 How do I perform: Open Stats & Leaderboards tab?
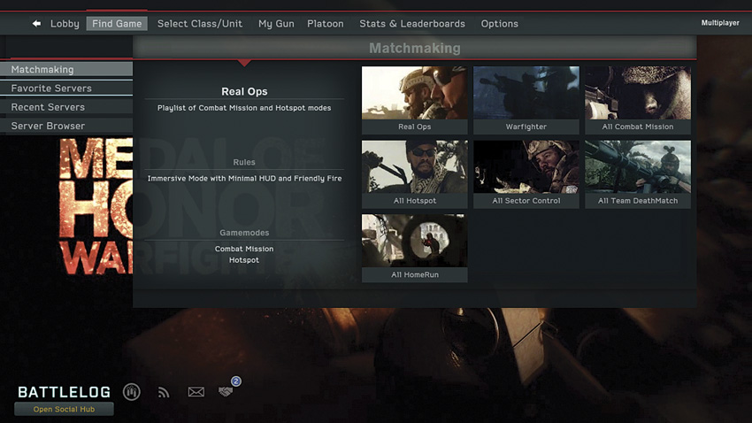tap(412, 24)
